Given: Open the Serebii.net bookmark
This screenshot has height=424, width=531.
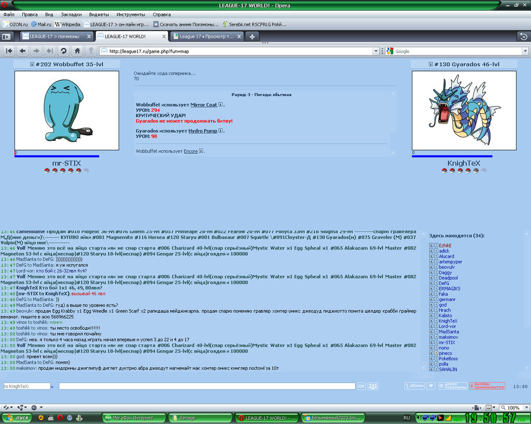Looking at the screenshot, I should [x=255, y=24].
